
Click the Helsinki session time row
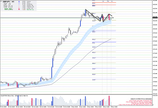point(28,6)
